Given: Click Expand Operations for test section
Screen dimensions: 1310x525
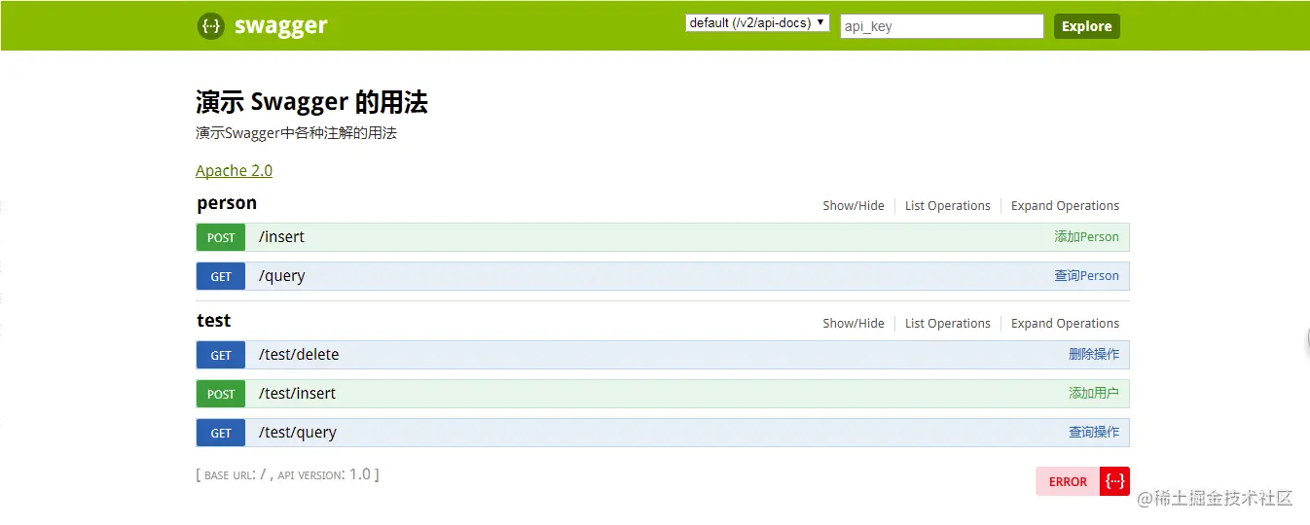Looking at the screenshot, I should tap(1065, 323).
